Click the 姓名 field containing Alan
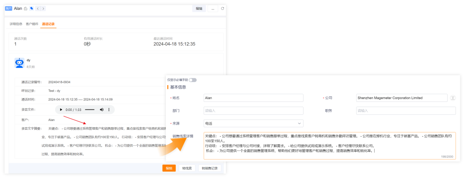This screenshot has height=178, width=465. click(x=254, y=98)
